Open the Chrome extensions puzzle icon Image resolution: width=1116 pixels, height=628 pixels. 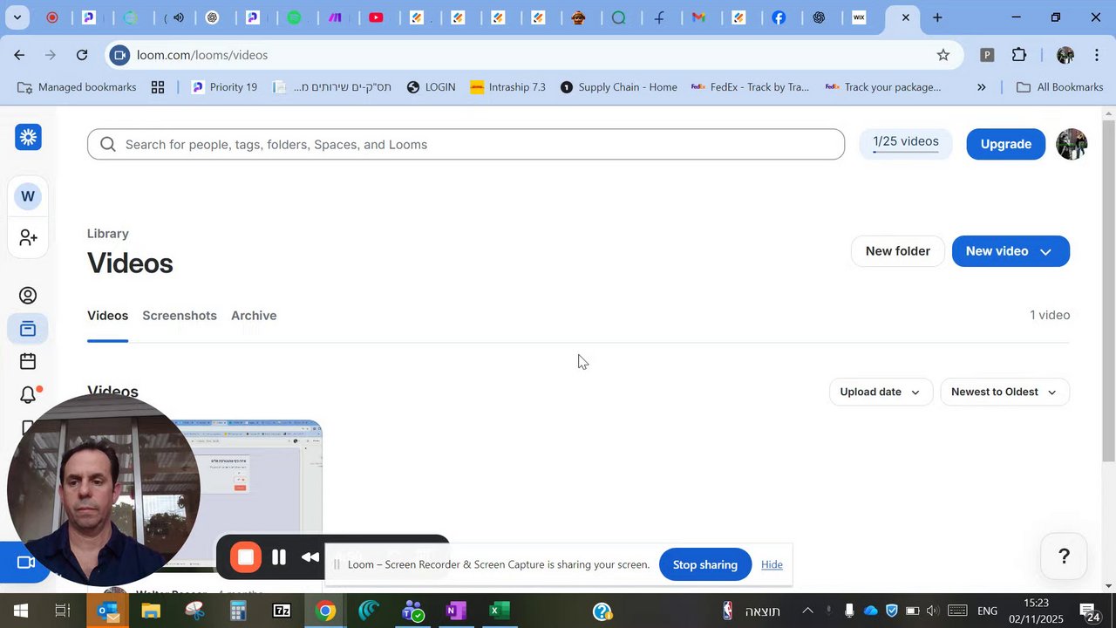tap(1019, 55)
